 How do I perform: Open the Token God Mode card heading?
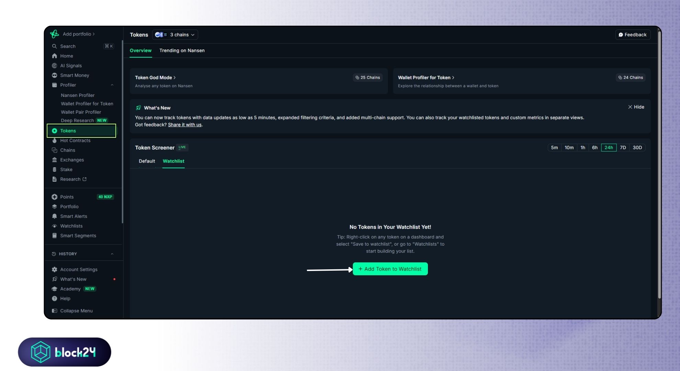155,78
